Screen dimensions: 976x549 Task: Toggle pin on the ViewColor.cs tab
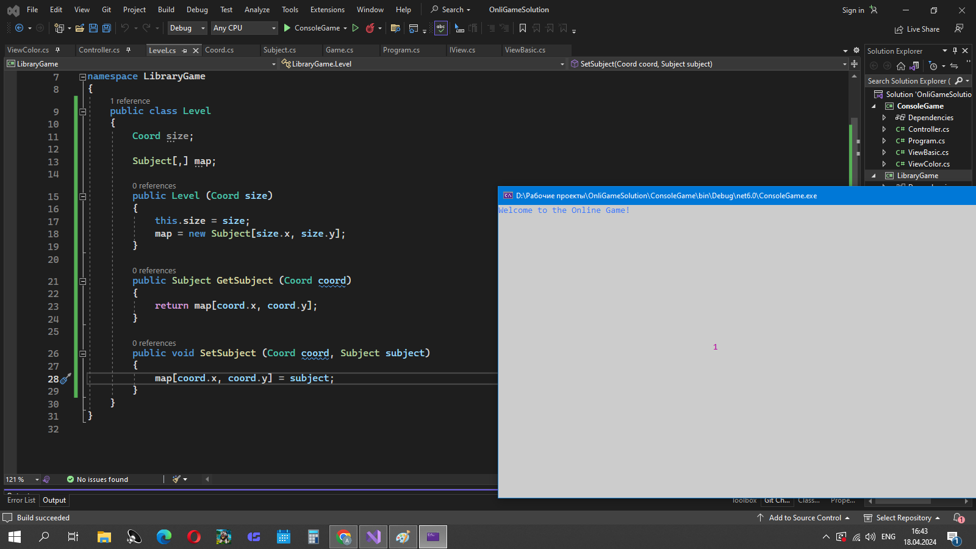58,50
